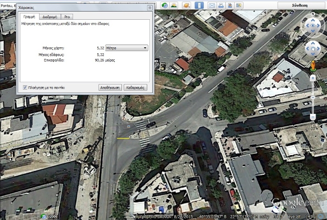Image resolution: width=327 pixels, height=220 pixels.
Task: Click the yellow ruler measurement line on map
Action: click(123, 139)
